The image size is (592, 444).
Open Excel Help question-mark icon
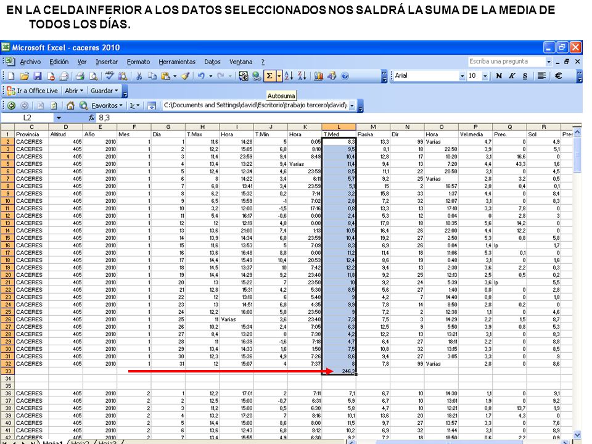point(345,76)
